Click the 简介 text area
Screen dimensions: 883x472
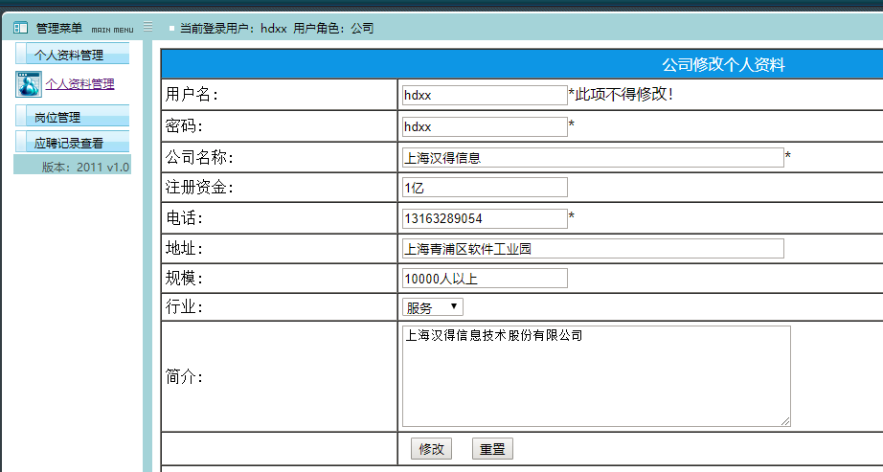597,376
